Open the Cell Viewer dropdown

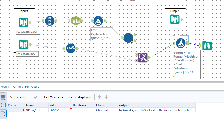[53, 97]
